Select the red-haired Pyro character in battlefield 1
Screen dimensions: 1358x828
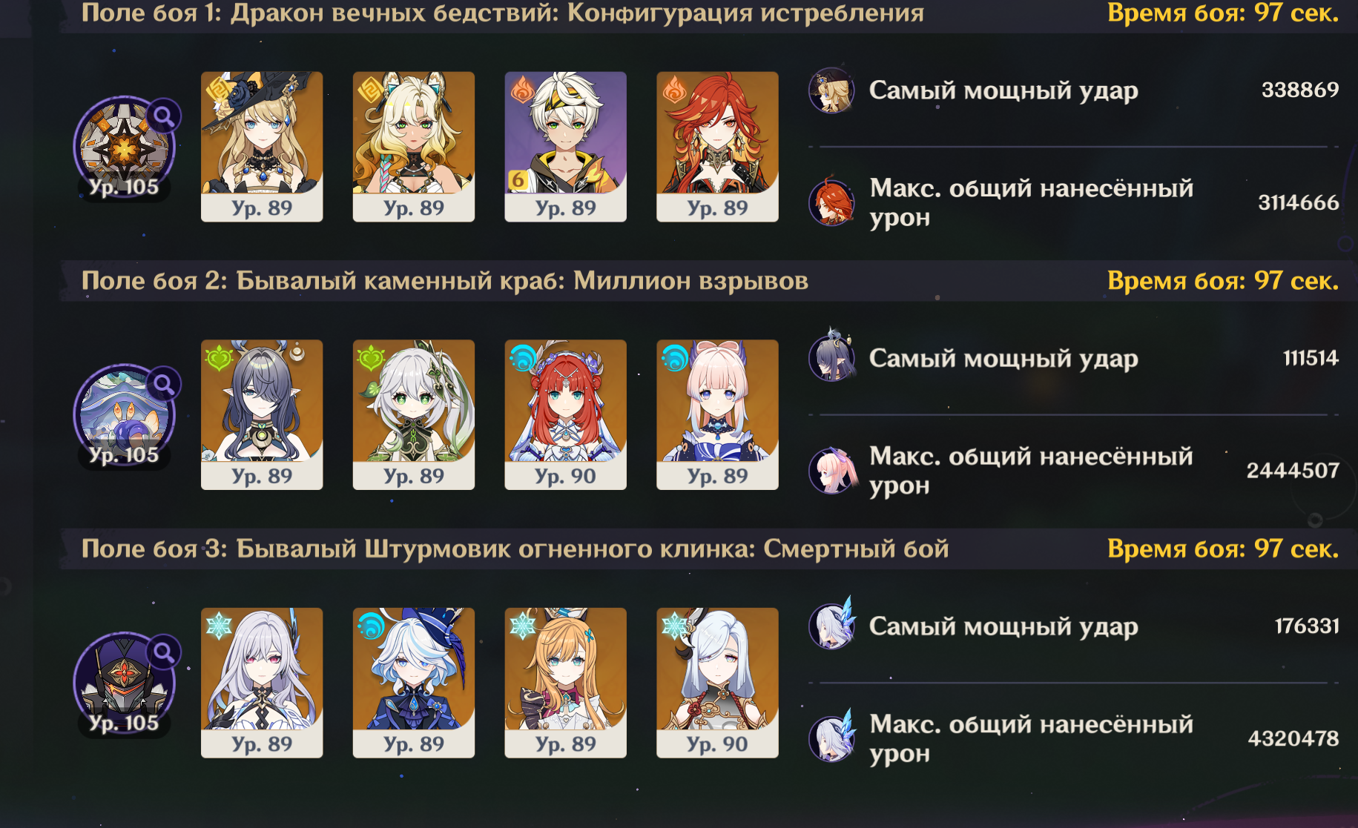[x=717, y=147]
